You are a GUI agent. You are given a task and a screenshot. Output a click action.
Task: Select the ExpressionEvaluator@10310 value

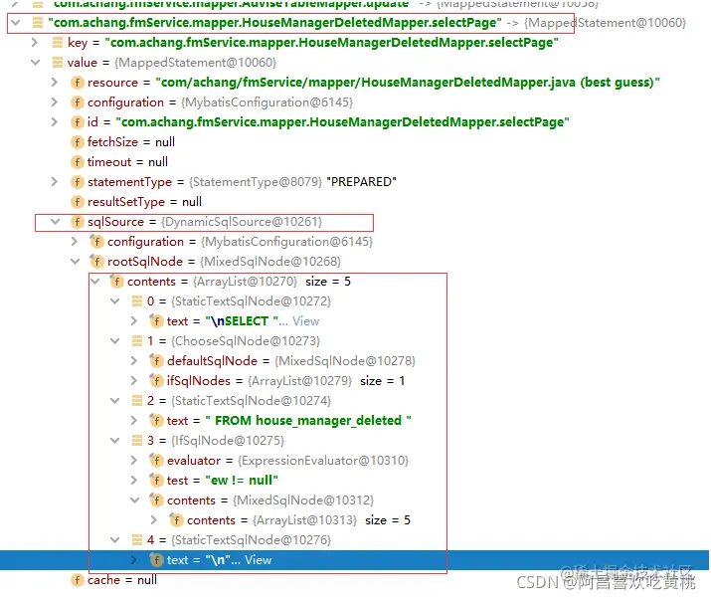click(323, 461)
